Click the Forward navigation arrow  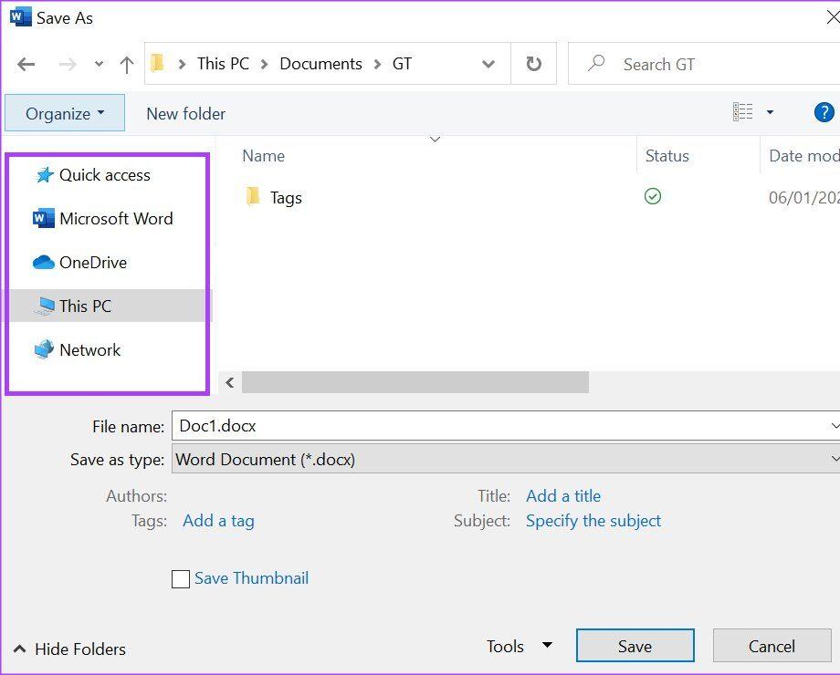68,64
